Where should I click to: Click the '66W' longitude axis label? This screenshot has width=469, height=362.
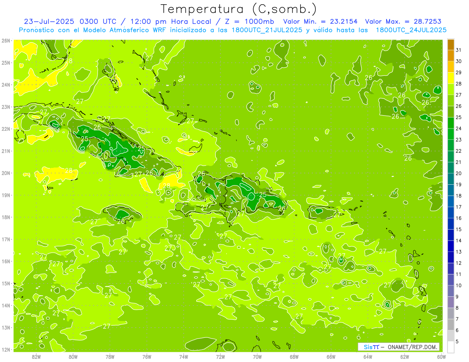coord(331,357)
